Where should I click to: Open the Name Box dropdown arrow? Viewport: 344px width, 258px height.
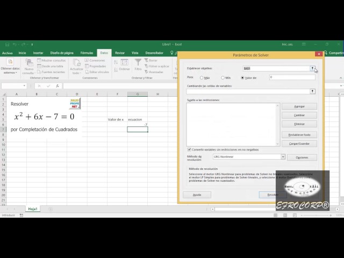pos(24,86)
